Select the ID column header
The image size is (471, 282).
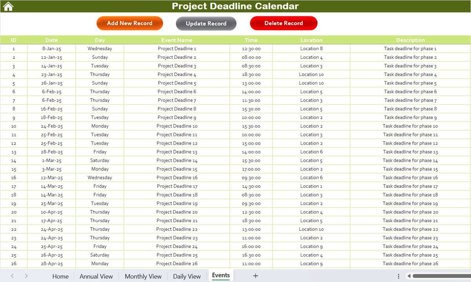[14, 40]
